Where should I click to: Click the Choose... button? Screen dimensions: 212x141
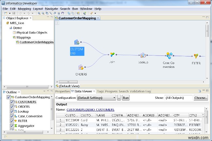tap(201, 98)
